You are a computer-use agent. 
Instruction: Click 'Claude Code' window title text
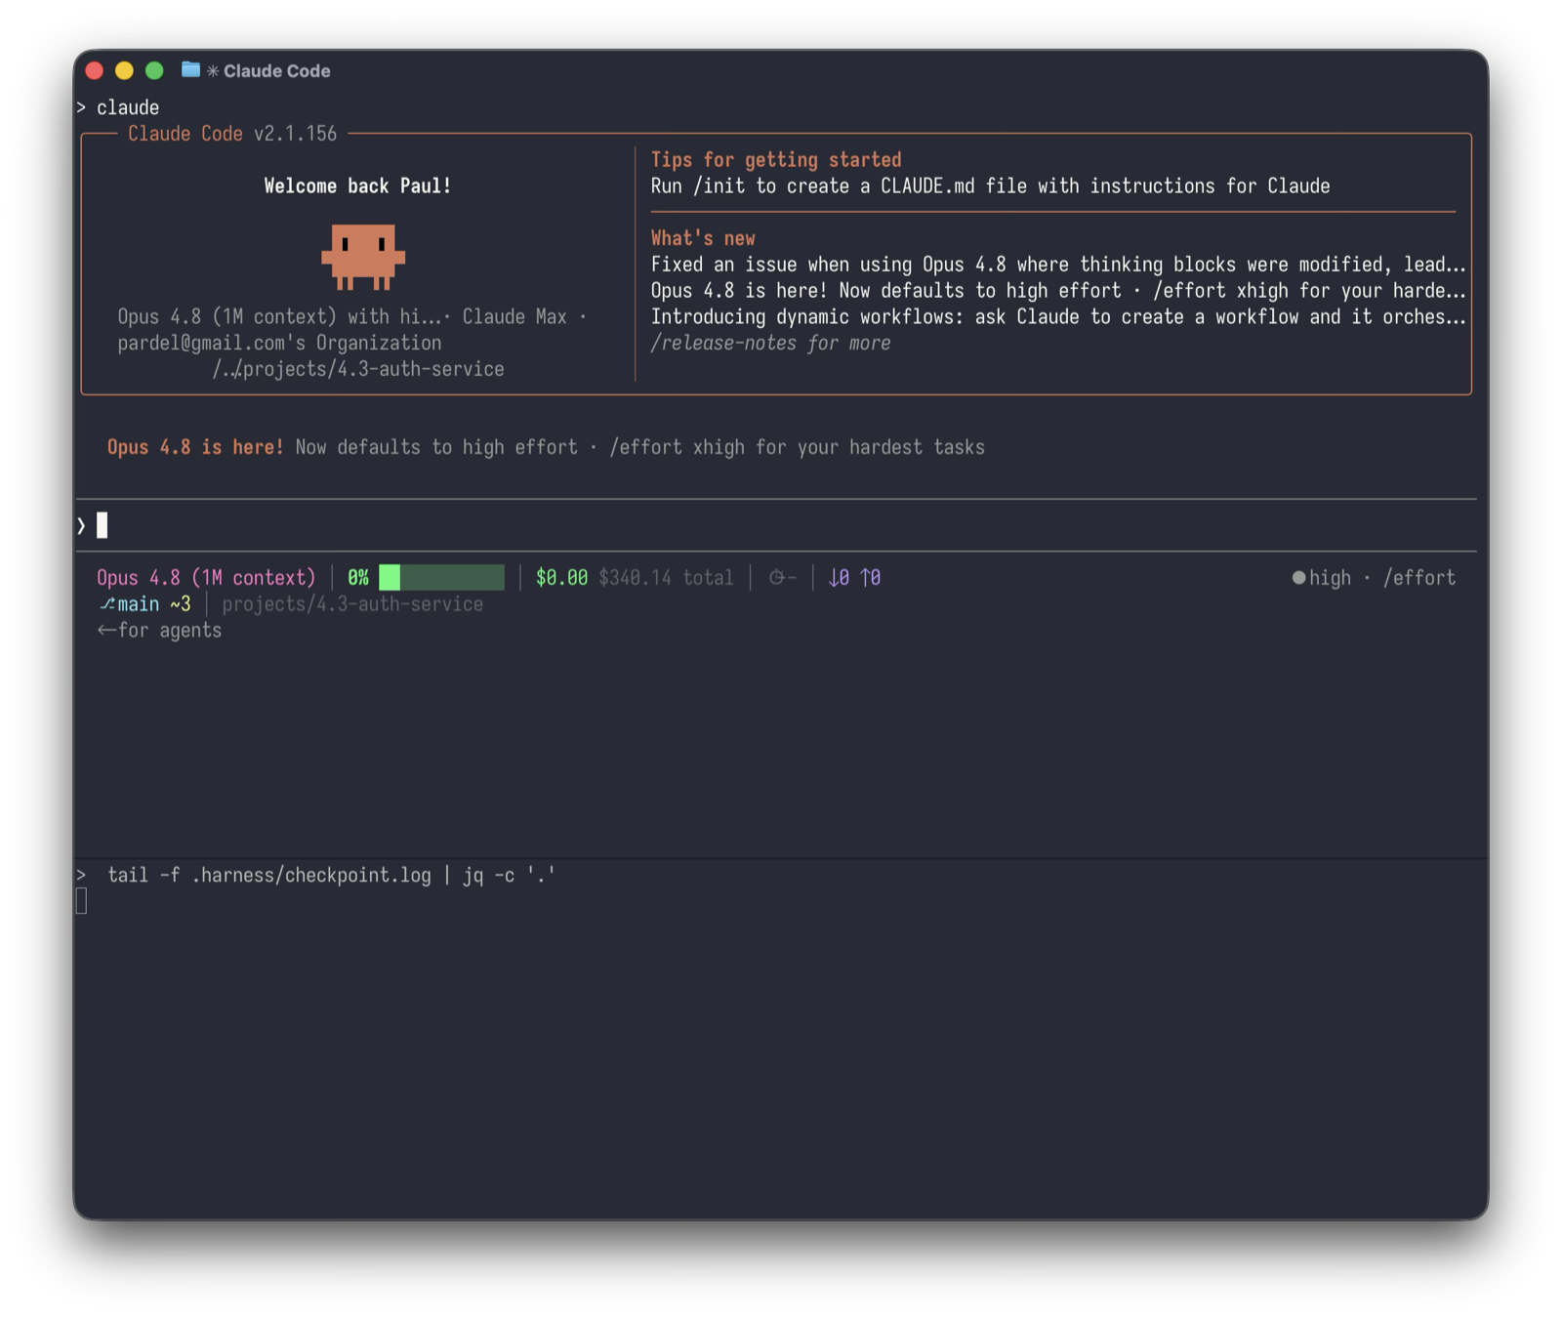pos(276,71)
